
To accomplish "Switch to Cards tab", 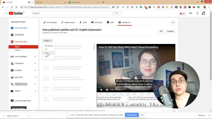I will 110,22.
